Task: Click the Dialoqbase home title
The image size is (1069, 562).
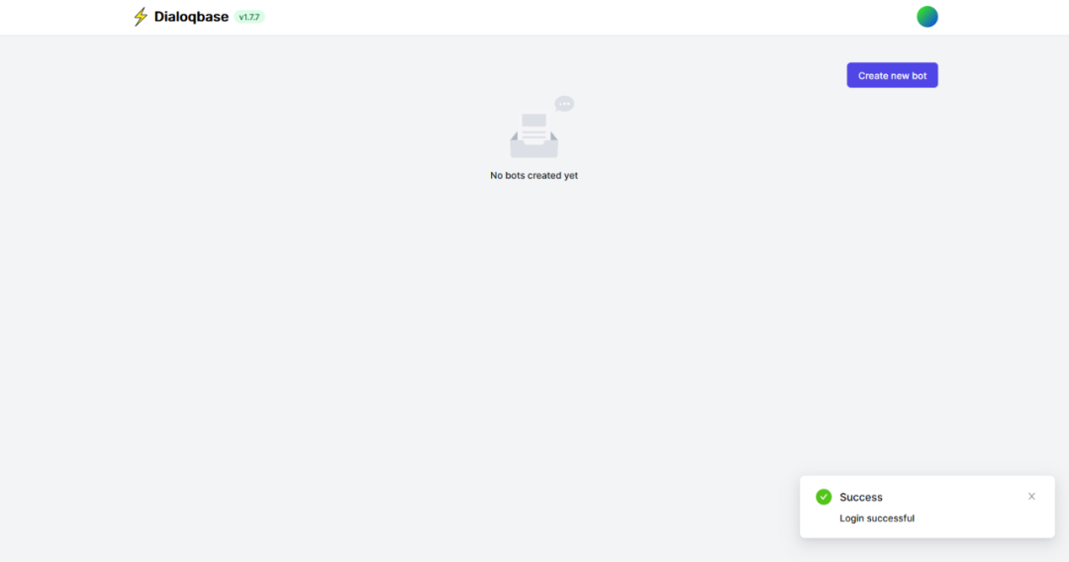Action: (192, 17)
